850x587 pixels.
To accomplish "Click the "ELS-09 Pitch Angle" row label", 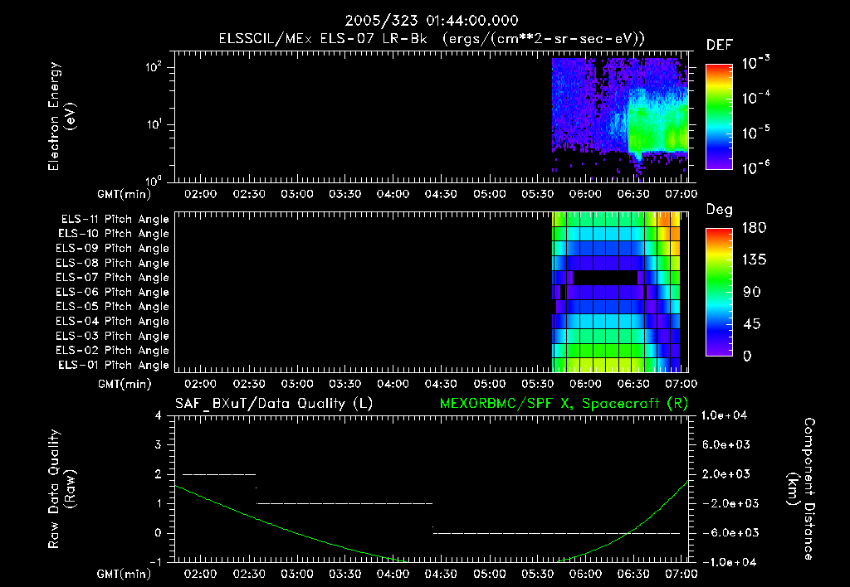I will click(x=112, y=249).
